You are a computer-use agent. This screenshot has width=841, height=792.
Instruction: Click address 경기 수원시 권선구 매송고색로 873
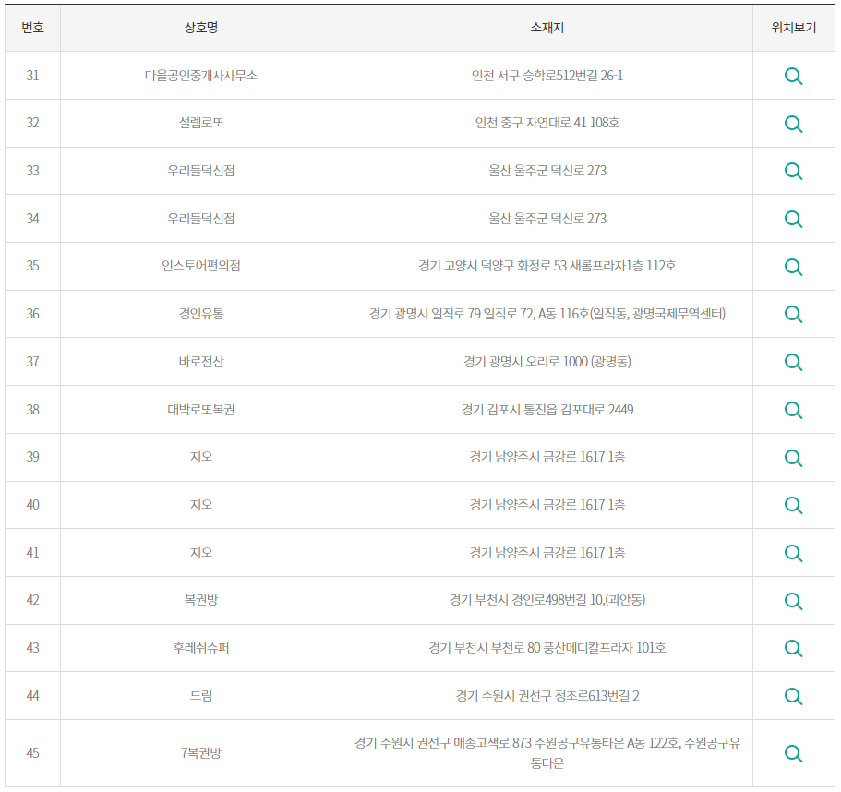click(547, 753)
